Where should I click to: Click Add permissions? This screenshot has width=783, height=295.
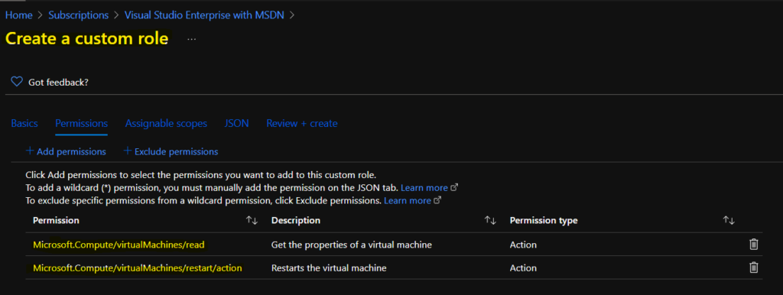(x=66, y=151)
